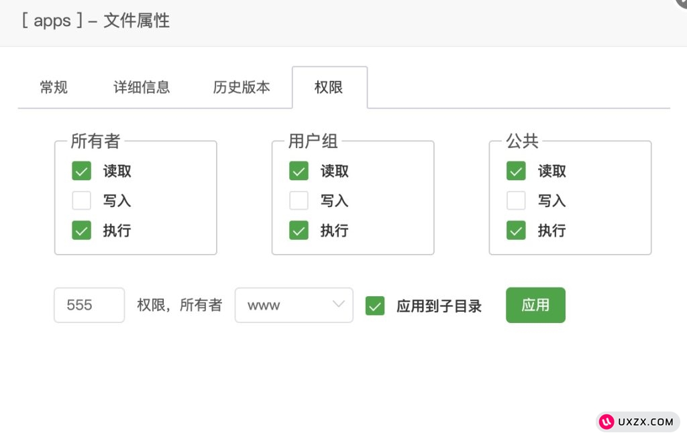This screenshot has width=687, height=439.
Task: Check 写入 in the 用户组 group
Action: click(299, 200)
